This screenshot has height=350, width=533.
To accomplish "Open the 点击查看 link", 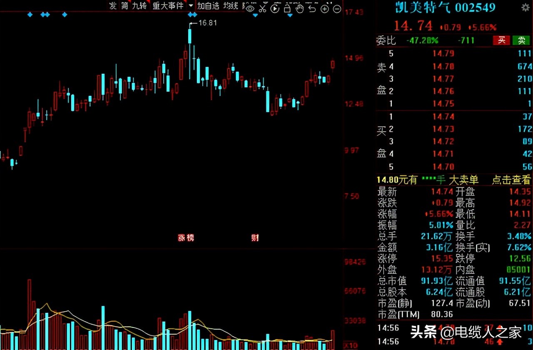I will [511, 180].
